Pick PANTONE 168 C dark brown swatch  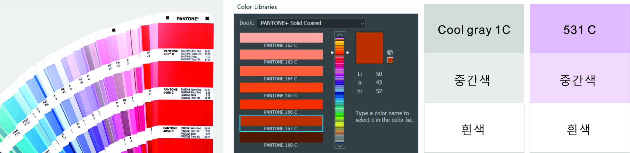click(x=281, y=137)
